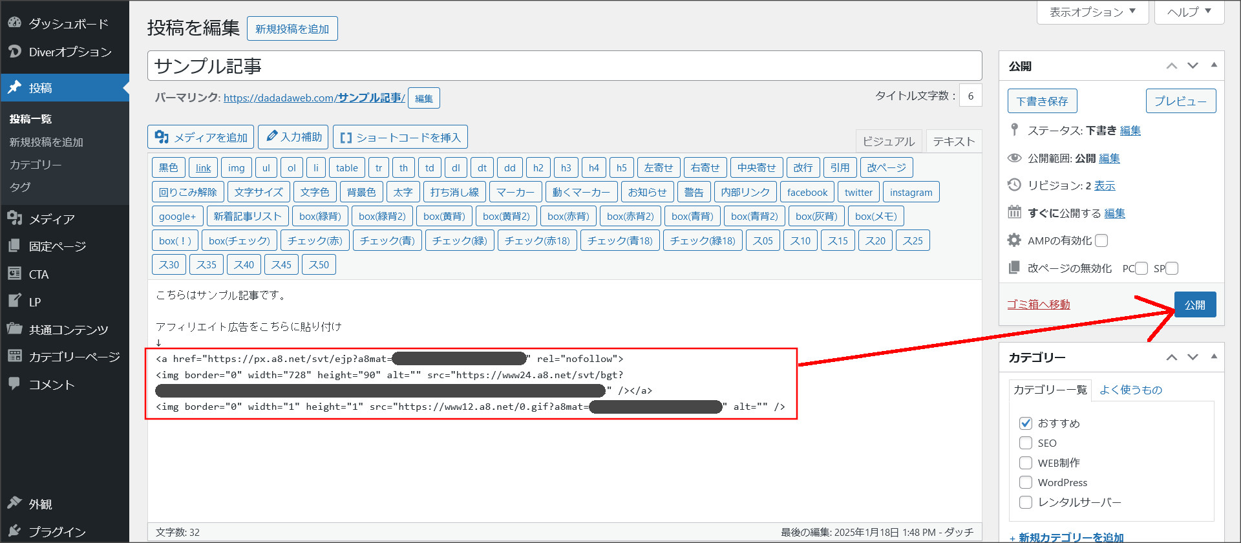The height and width of the screenshot is (543, 1241).
Task: Open 新規投稿を追加 in sidebar submenu
Action: pos(46,142)
